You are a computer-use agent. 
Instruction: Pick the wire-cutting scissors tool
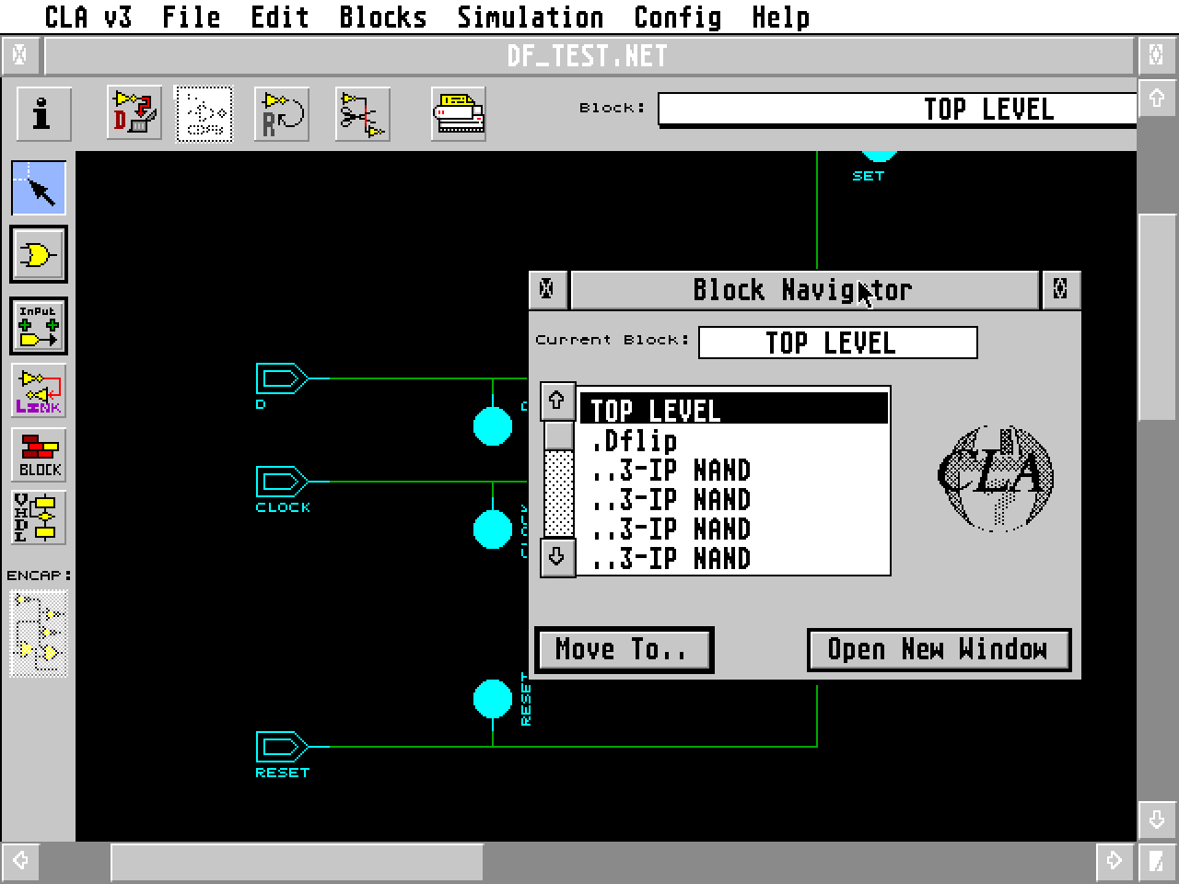362,112
